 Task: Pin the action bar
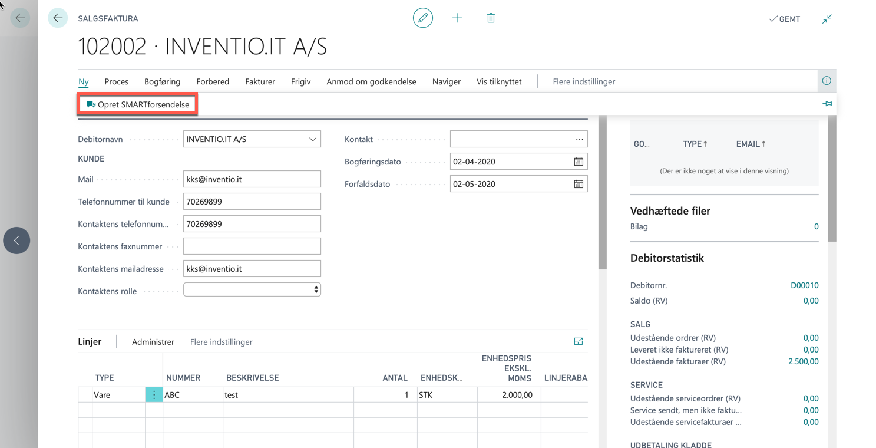pos(827,104)
